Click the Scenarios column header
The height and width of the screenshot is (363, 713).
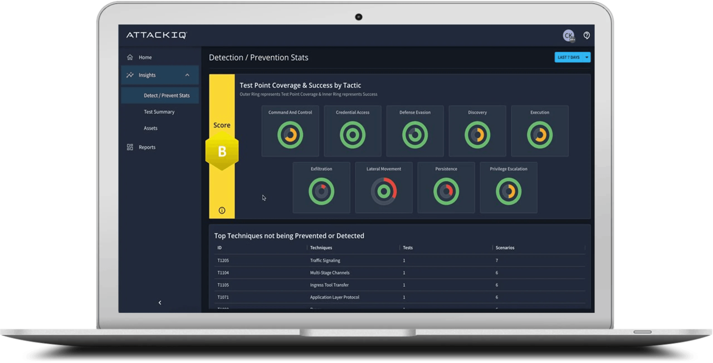pyautogui.click(x=505, y=247)
